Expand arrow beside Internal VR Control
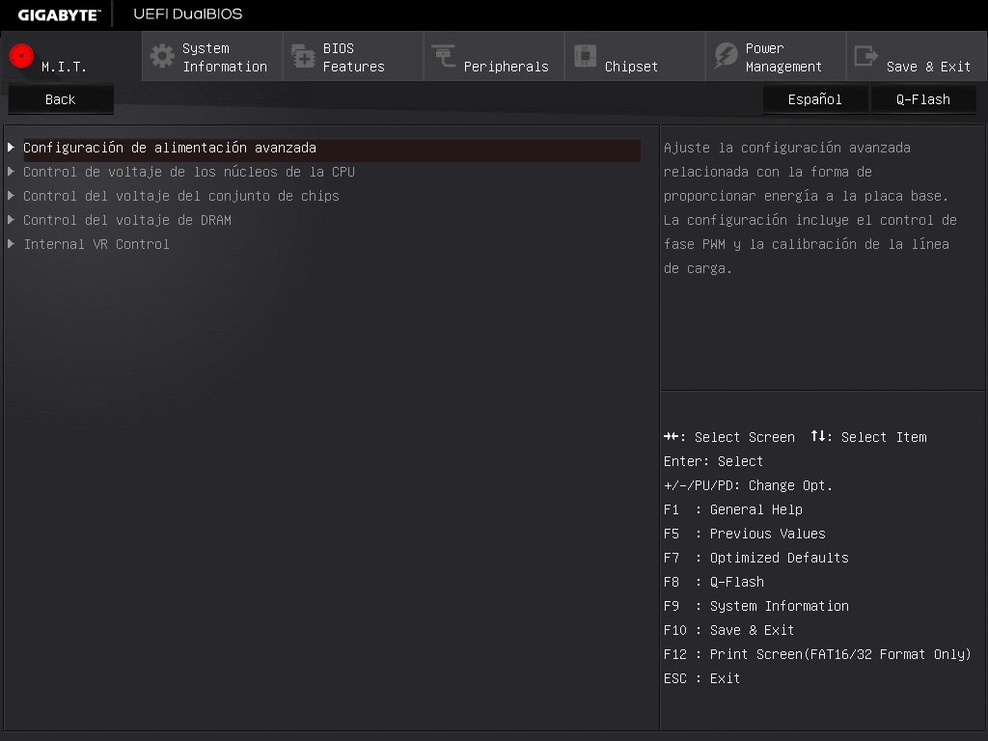988x741 pixels. tap(11, 244)
